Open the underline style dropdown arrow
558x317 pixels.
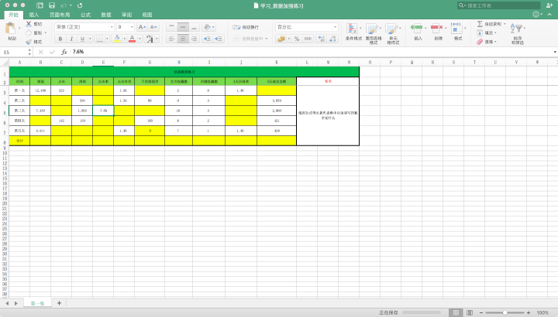[x=90, y=39]
